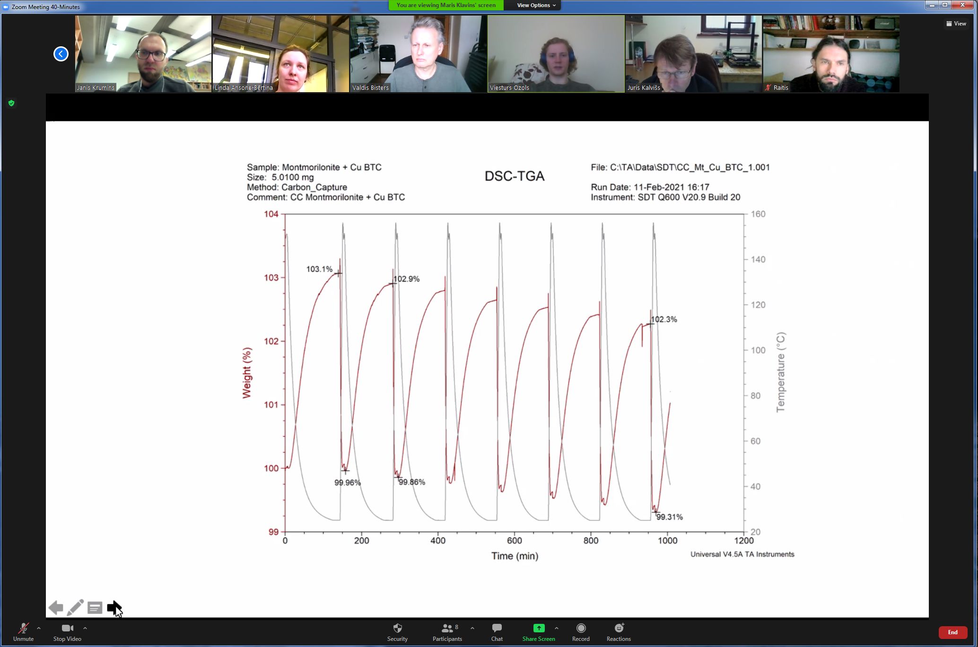
Task: Open the View Options dropdown
Action: pyautogui.click(x=536, y=5)
